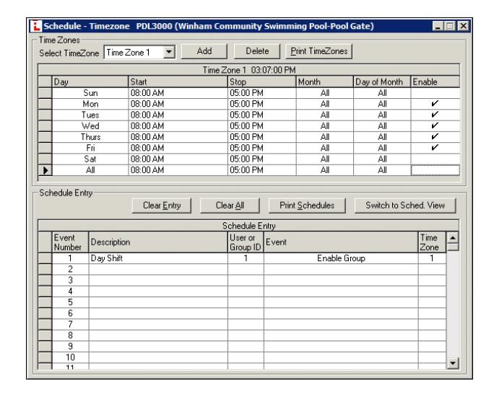This screenshot has width=494, height=399.
Task: Click the Sat day cell
Action: pos(90,159)
